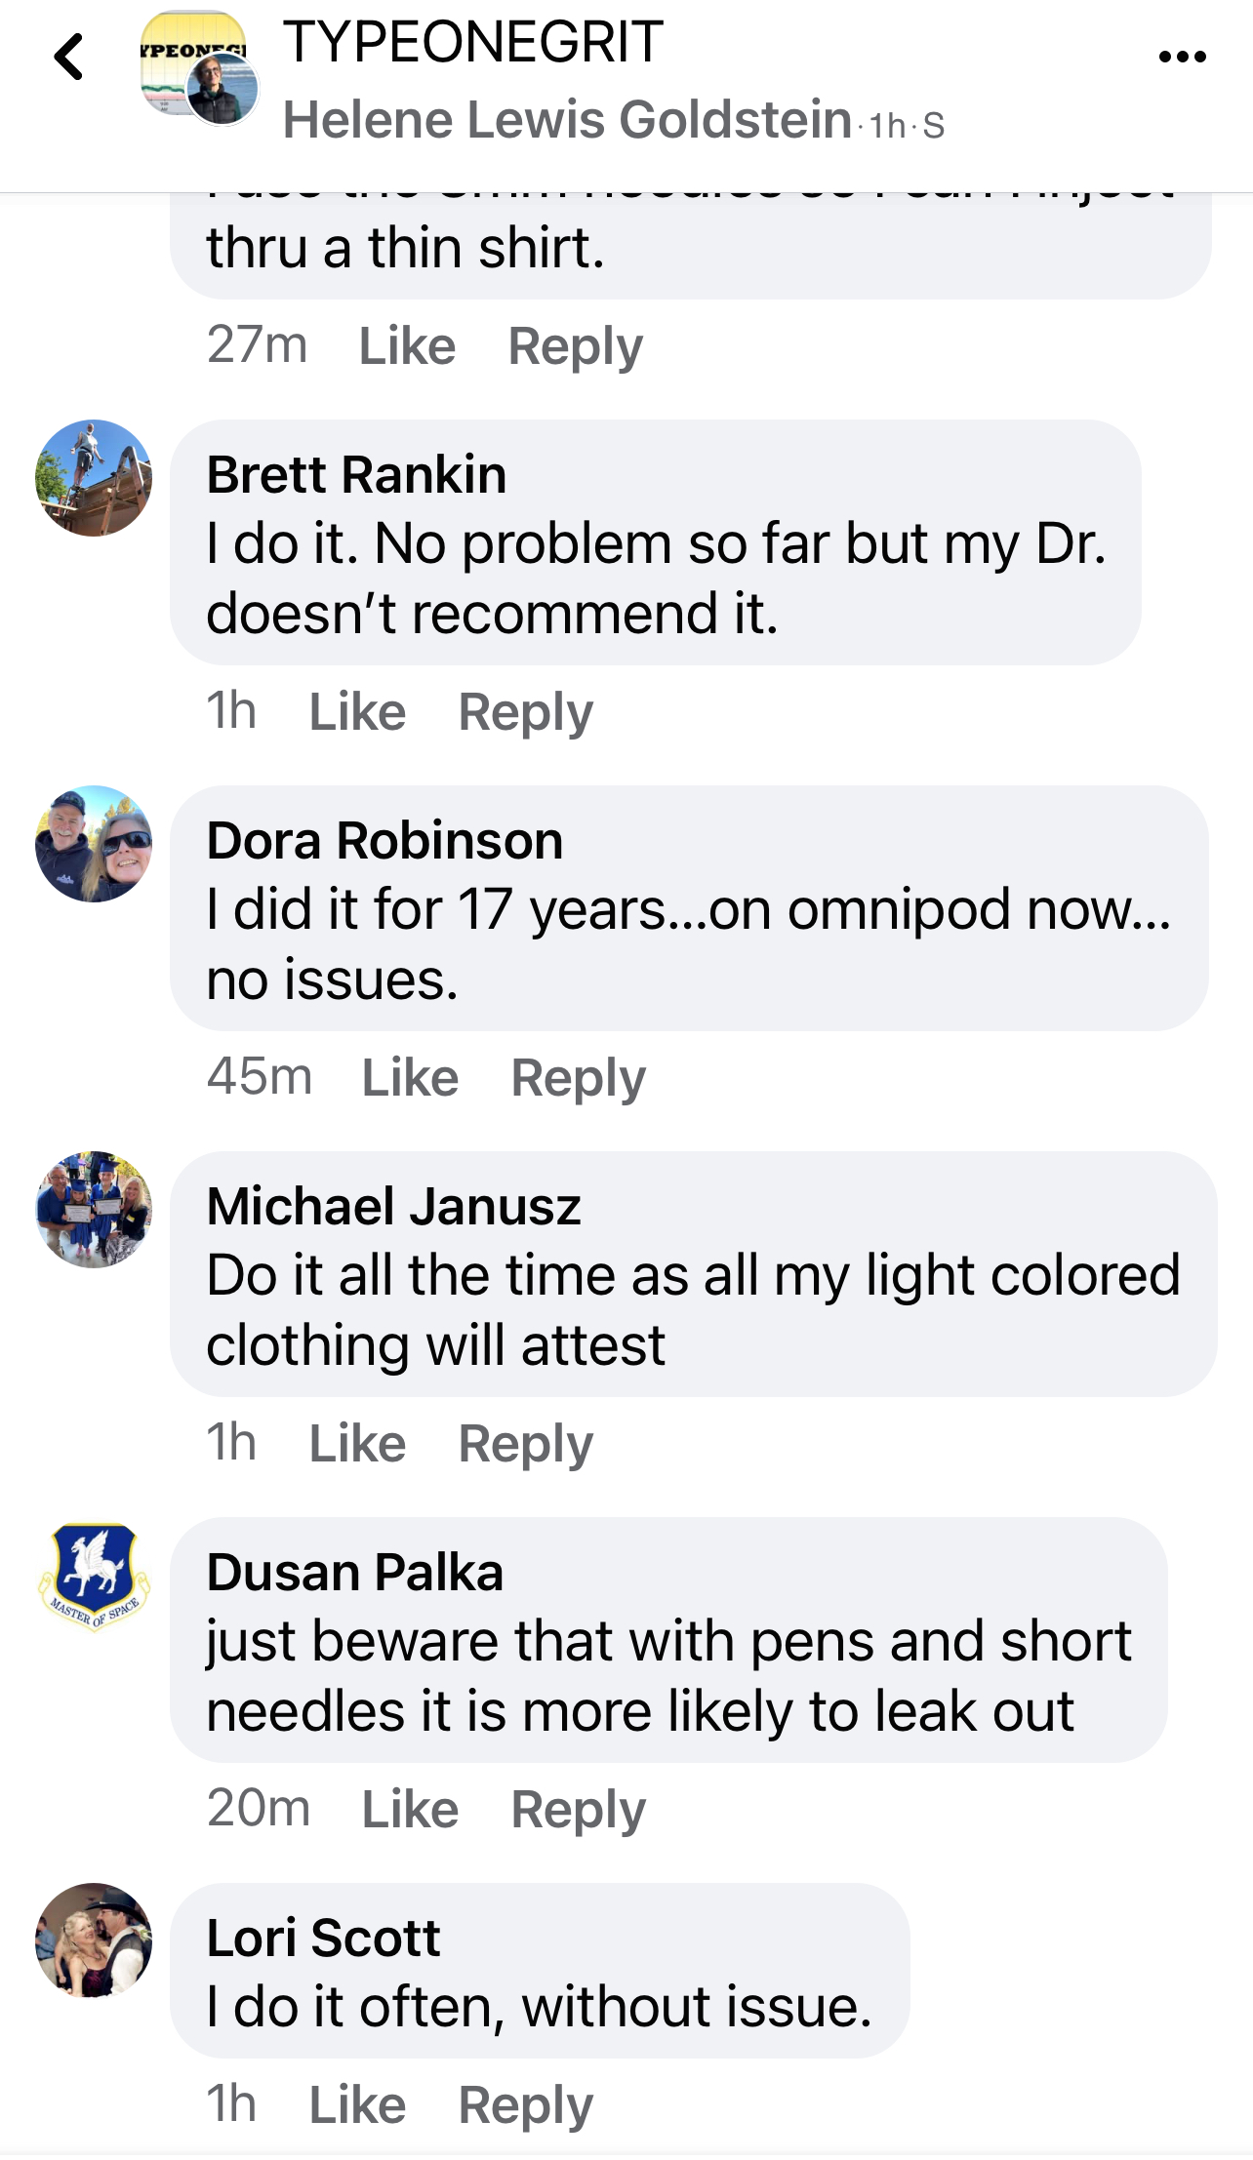Tap Dora Robinson's profile picture
Screen dimensions: 1253x2160
(94, 844)
